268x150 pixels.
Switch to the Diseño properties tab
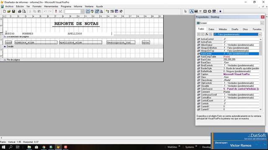234,29
